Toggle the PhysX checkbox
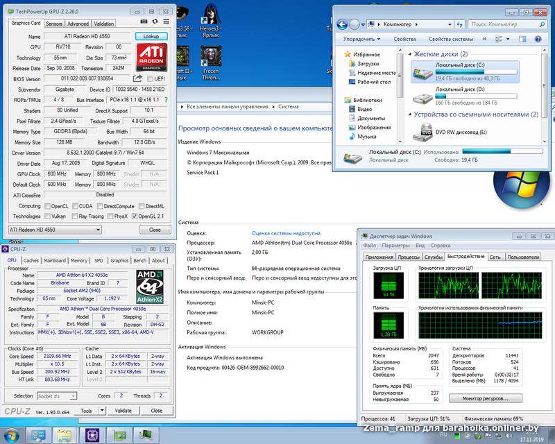Image resolution: width=555 pixels, height=444 pixels. coord(110,216)
